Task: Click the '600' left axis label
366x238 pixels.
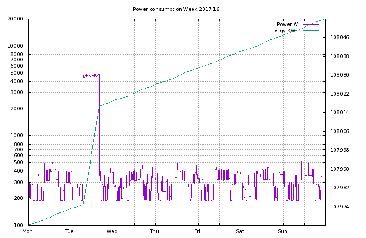Action: coord(19,155)
